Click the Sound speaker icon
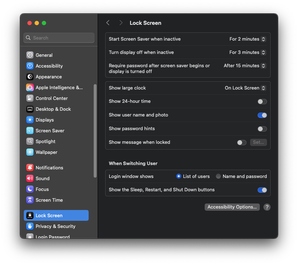298x265 pixels. (30, 178)
